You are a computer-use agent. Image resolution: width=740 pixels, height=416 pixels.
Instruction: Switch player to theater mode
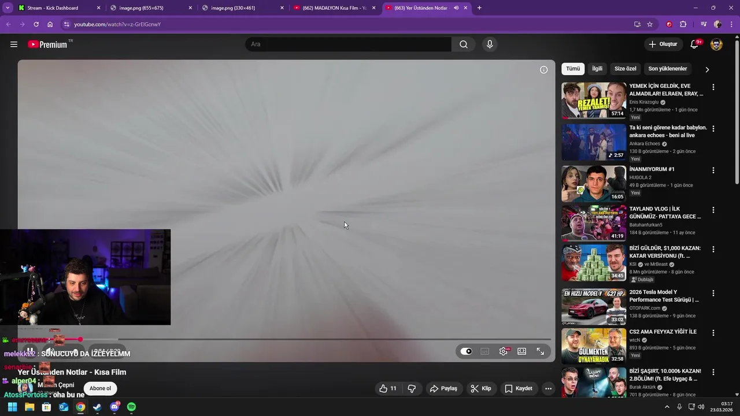521,351
